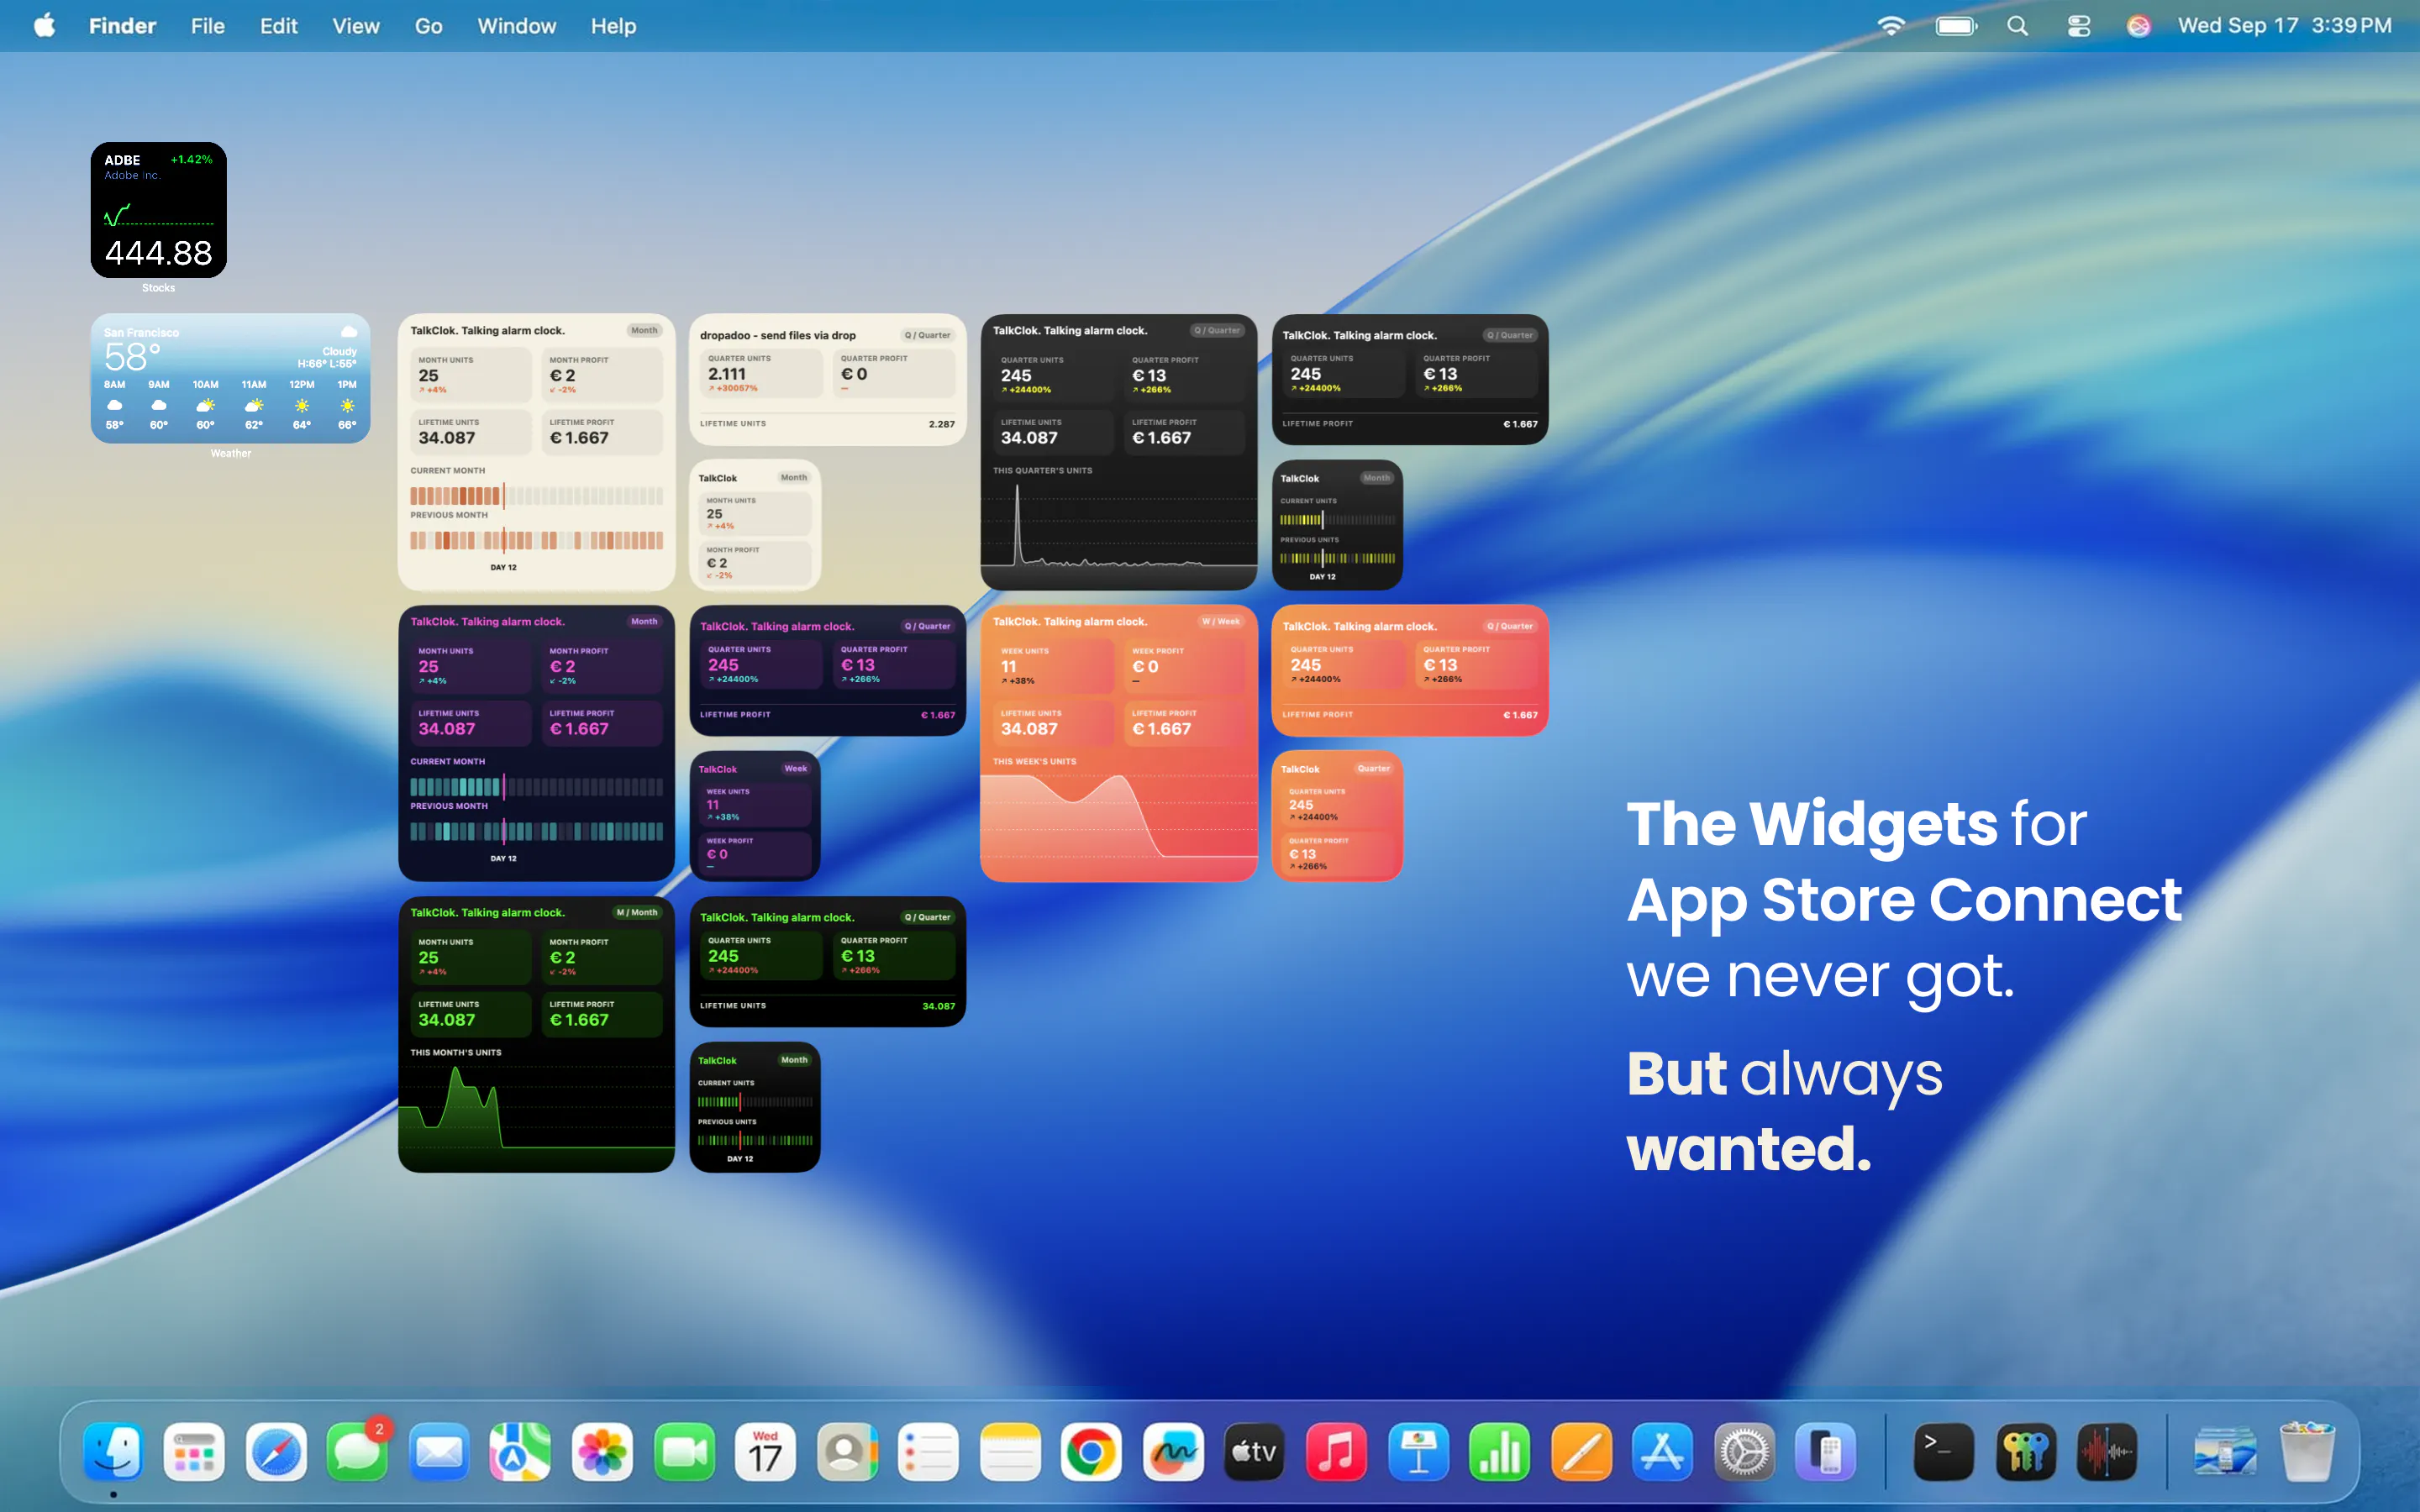The image size is (2420, 1512).
Task: Launch iPhone Mirroring from the Dock
Action: tap(1825, 1451)
